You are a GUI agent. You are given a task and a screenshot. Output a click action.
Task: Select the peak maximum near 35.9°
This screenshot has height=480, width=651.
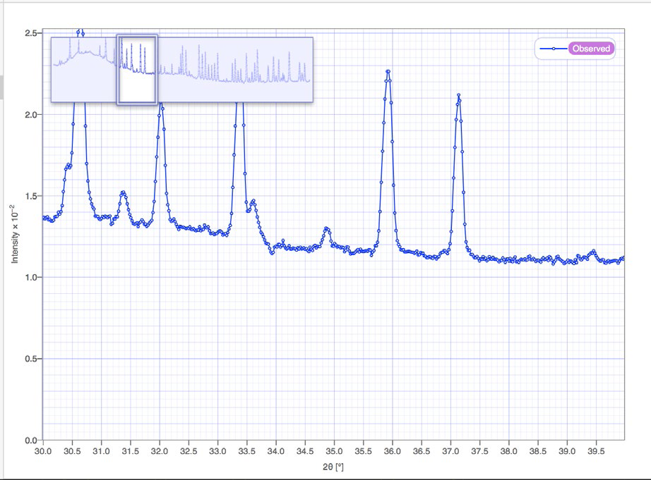pyautogui.click(x=388, y=71)
